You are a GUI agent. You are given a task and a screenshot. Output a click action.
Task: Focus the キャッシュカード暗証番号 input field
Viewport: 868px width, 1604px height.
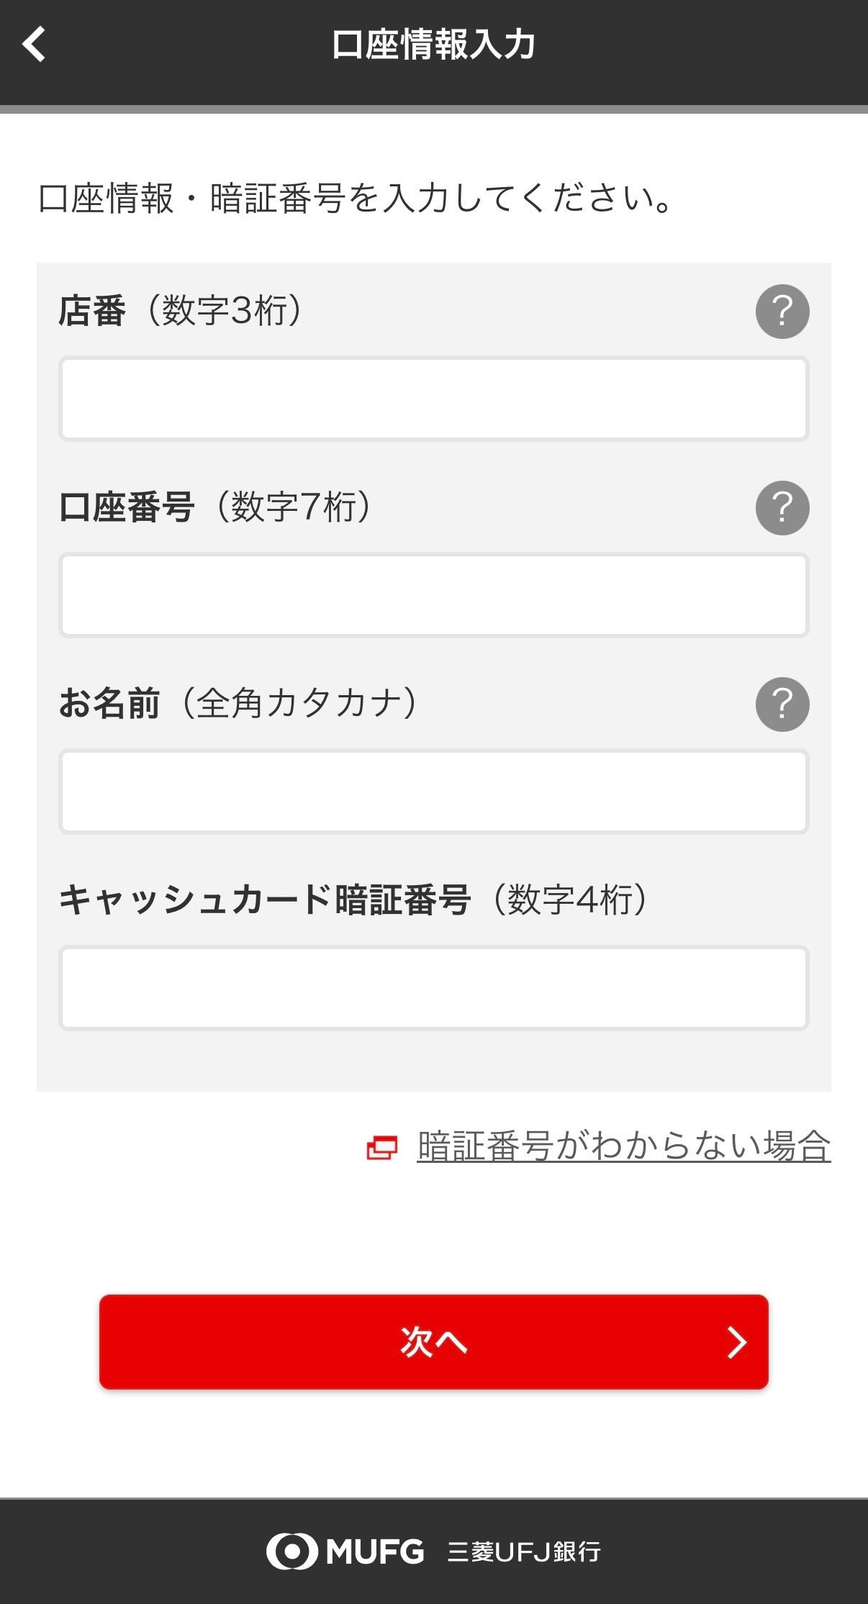pyautogui.click(x=433, y=988)
